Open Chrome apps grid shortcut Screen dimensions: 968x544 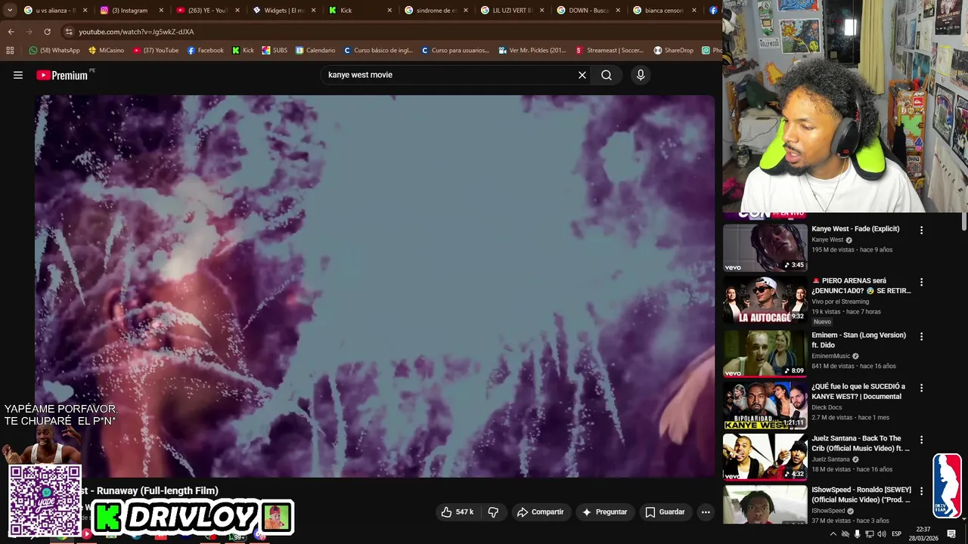coord(10,51)
